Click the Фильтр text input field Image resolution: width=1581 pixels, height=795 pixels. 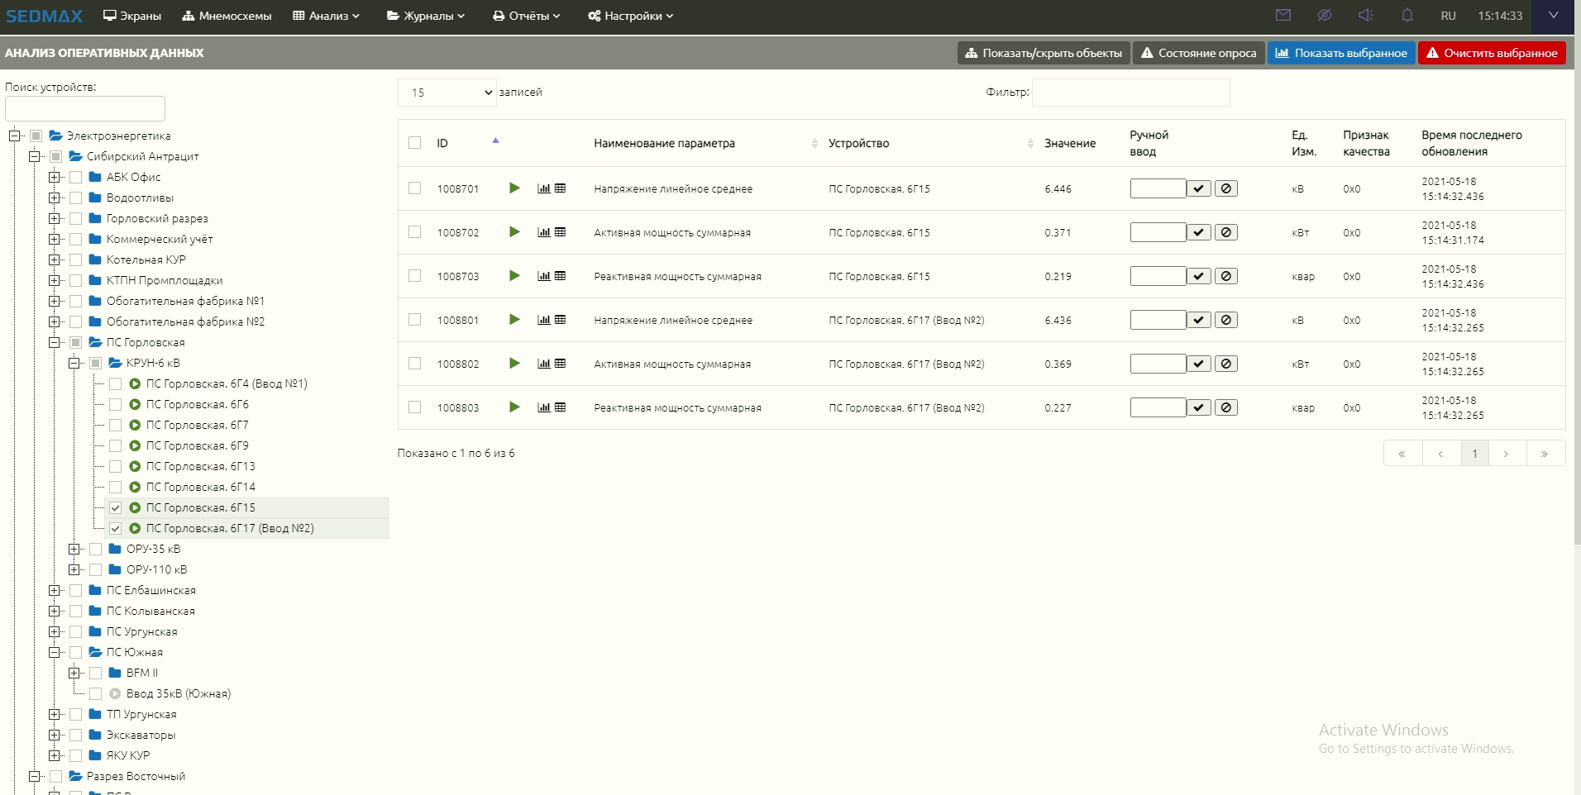[1130, 93]
